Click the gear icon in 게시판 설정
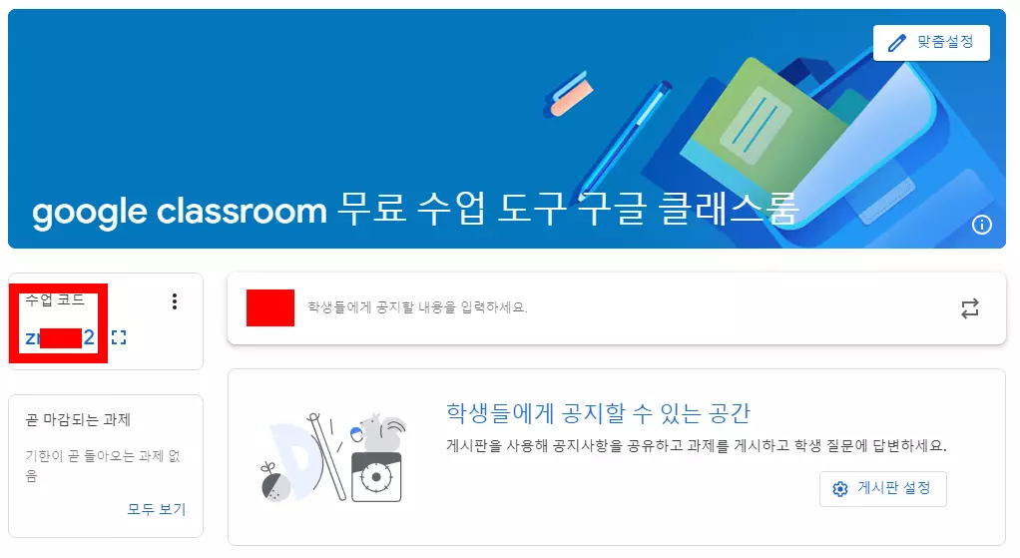1020x558 pixels. pos(840,489)
